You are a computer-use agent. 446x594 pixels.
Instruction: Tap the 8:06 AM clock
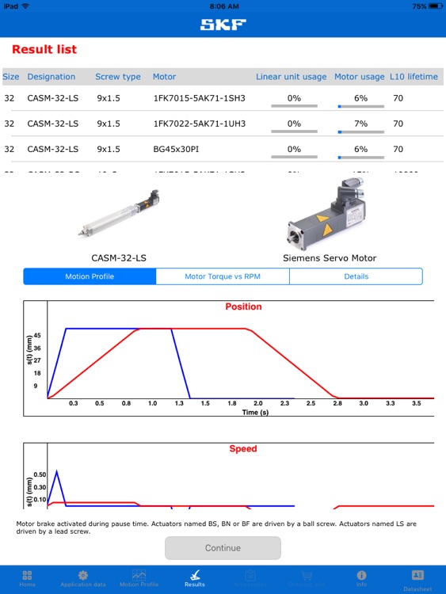coord(224,6)
